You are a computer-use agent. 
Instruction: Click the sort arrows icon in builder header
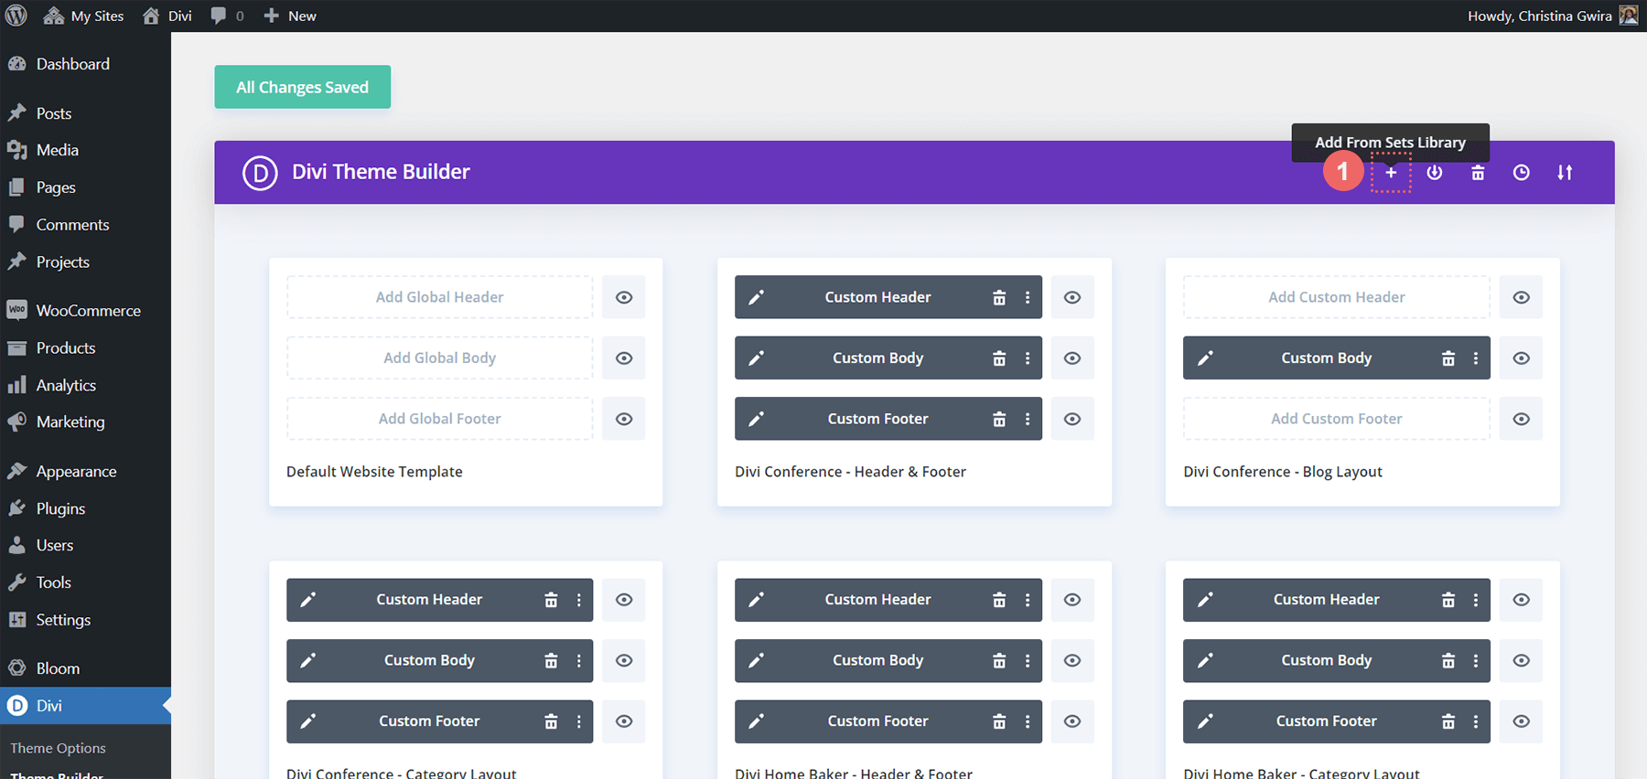(x=1565, y=173)
